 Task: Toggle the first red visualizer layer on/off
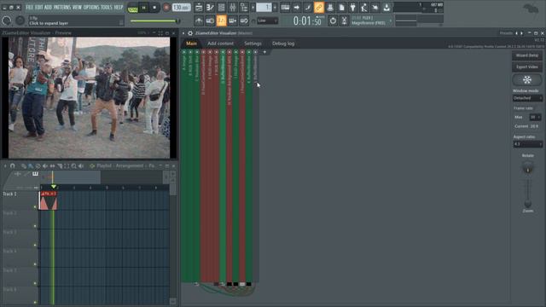pos(203,52)
